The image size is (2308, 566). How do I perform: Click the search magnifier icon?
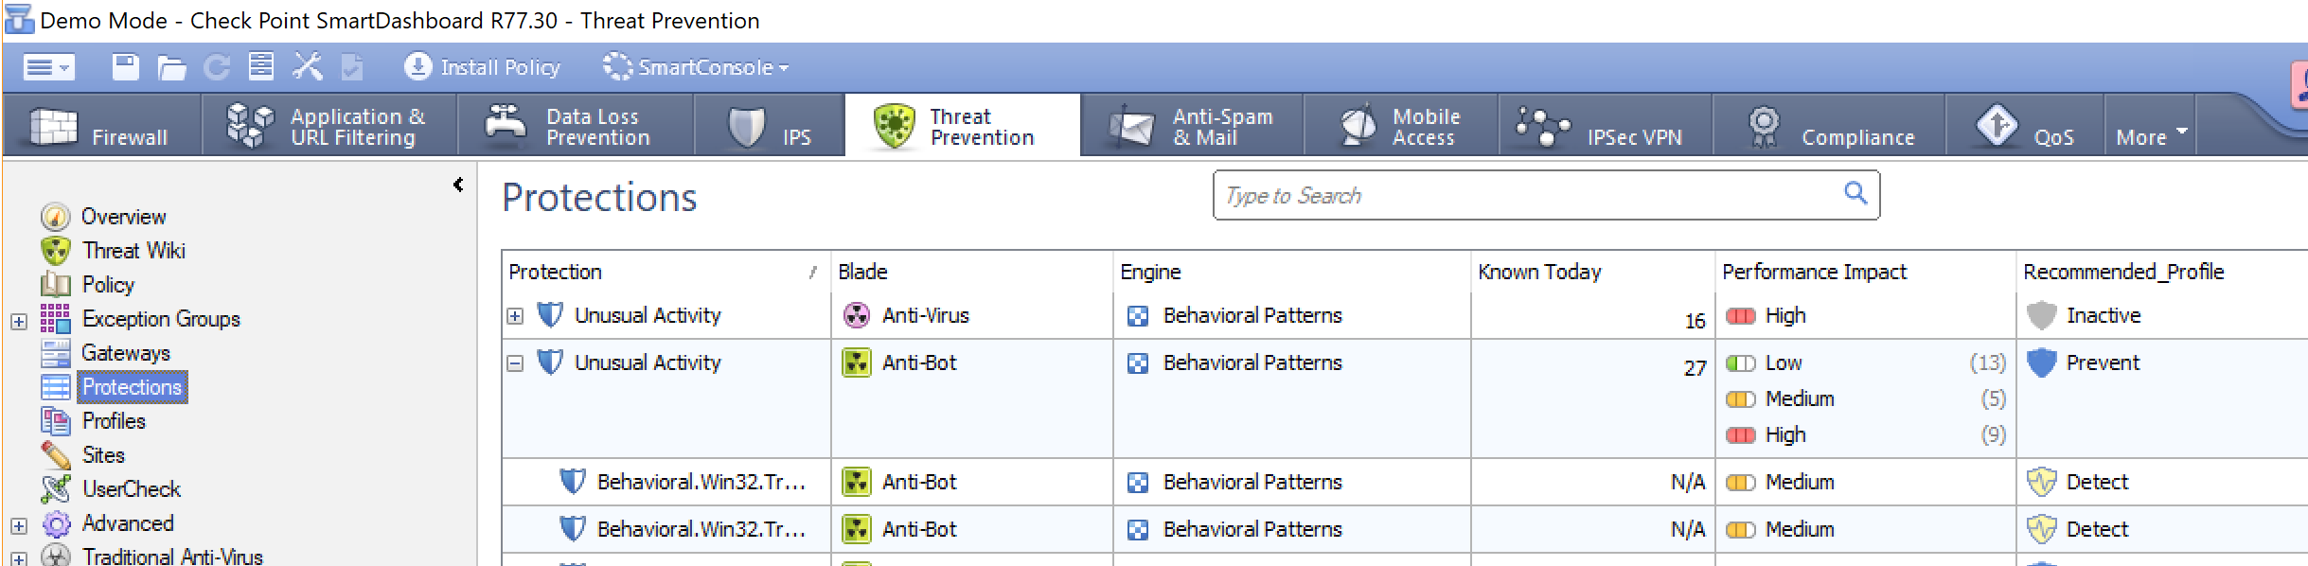1855,193
